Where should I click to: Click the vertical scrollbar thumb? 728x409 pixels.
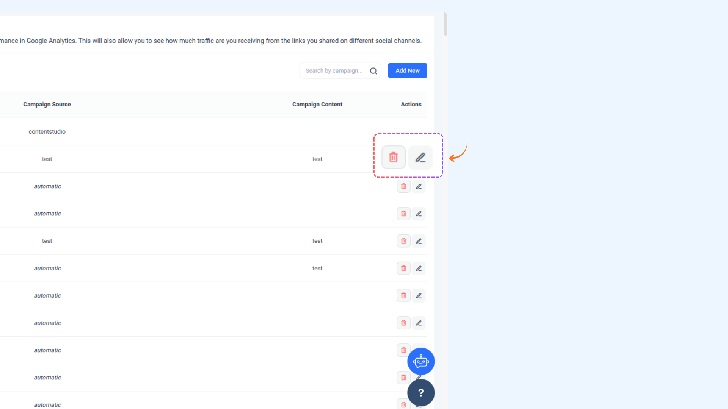[x=446, y=24]
